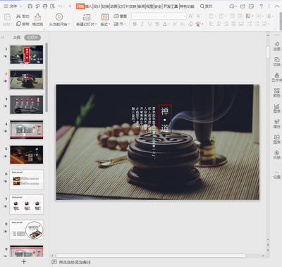The image size is (282, 267).
Task: Click the Subscript icon
Action: (183, 24)
